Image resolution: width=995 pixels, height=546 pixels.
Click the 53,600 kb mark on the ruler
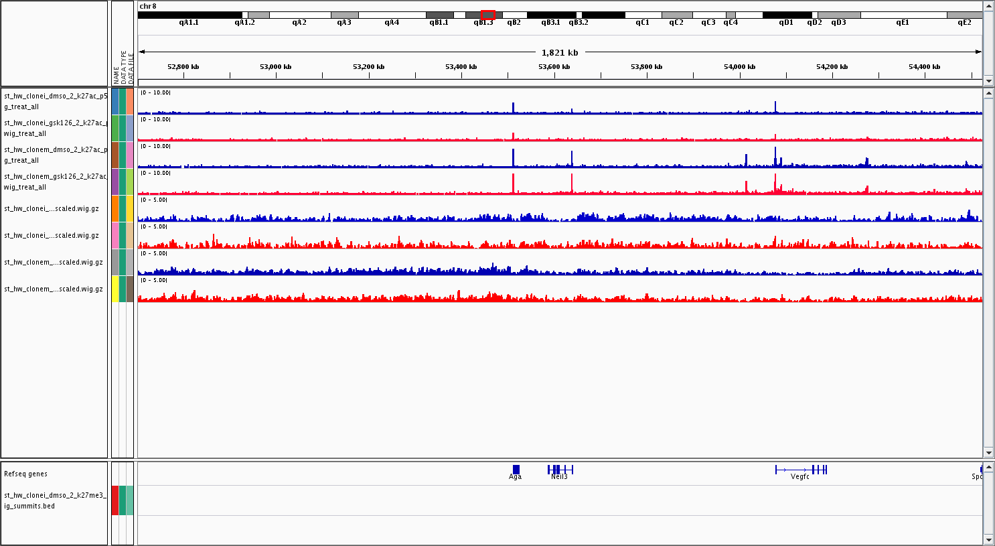554,67
